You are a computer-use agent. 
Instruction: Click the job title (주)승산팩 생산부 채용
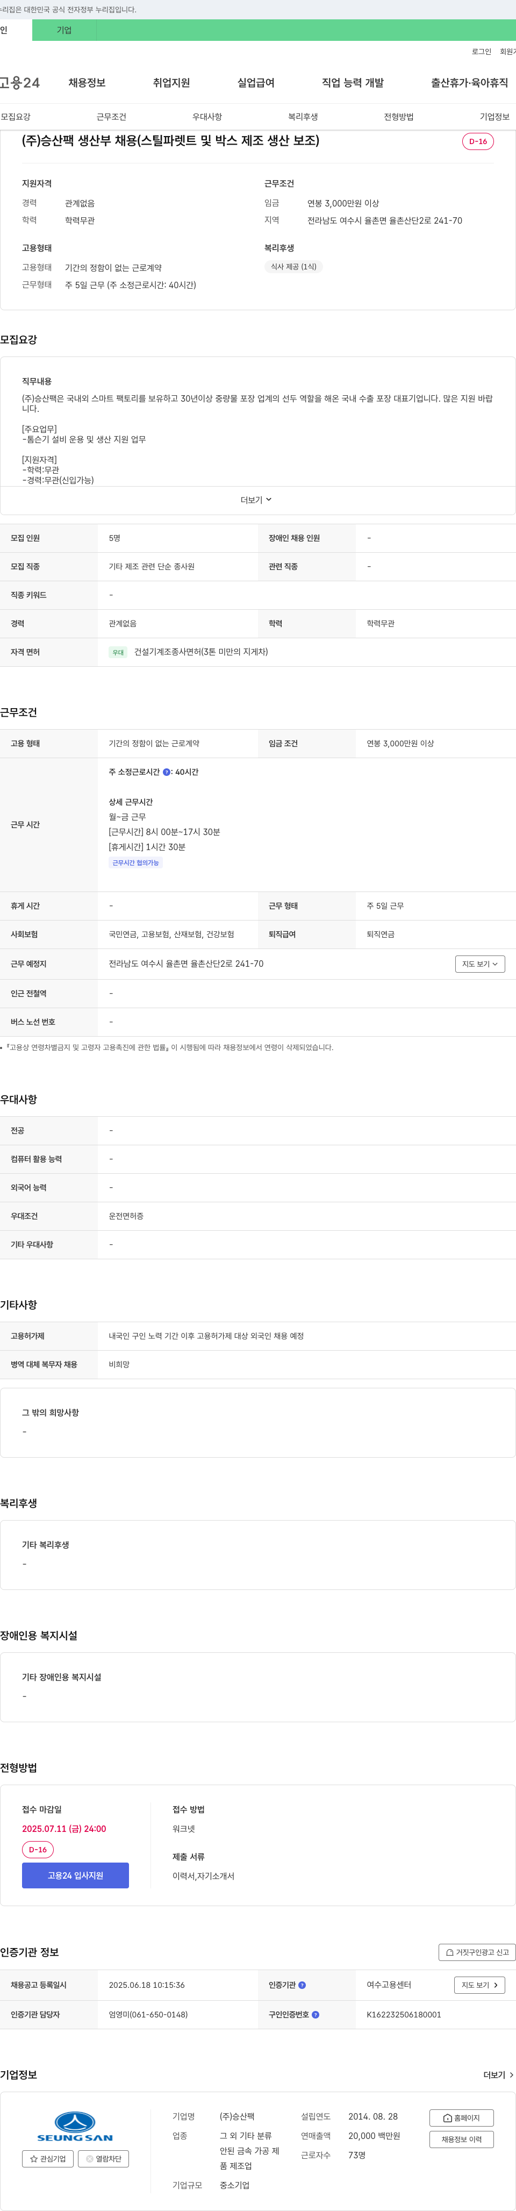pos(170,141)
